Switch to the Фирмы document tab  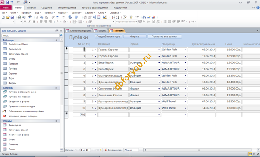click(x=100, y=31)
